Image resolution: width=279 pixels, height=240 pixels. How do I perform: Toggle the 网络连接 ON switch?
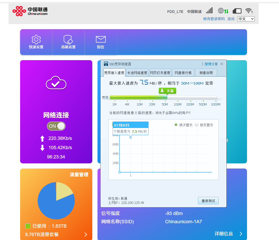pos(56,126)
